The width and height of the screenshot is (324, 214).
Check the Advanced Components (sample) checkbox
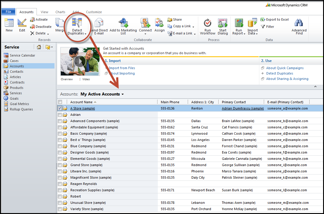[60, 121]
